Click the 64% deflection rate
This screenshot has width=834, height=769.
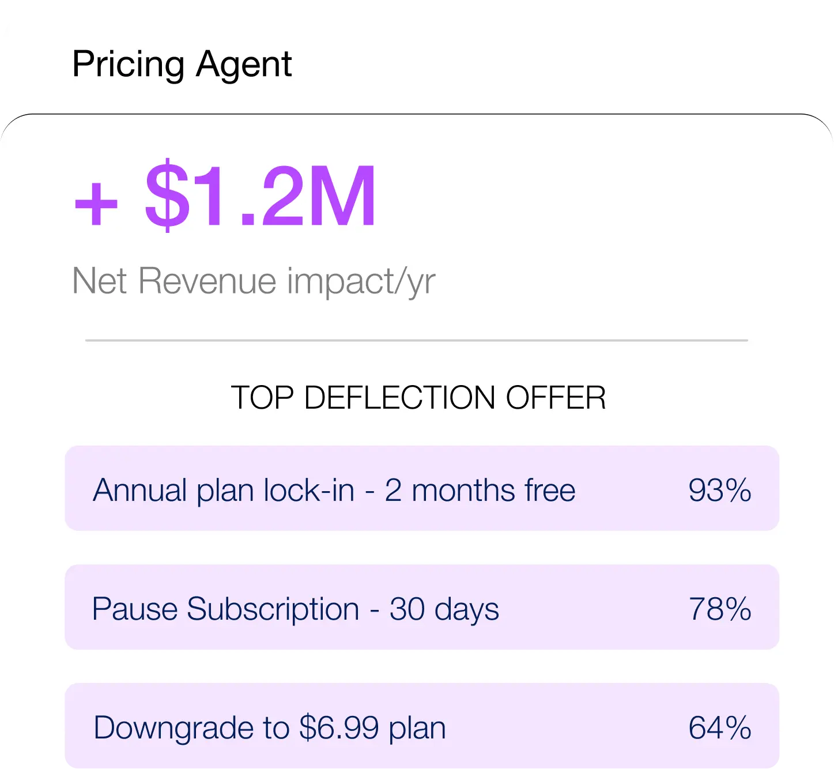coord(720,727)
